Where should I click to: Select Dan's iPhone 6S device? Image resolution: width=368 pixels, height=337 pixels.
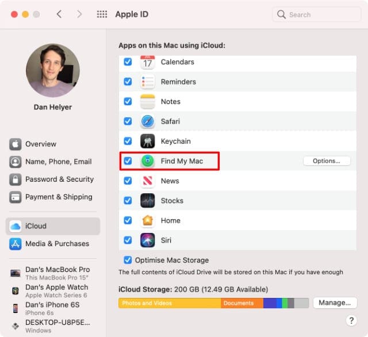[53, 308]
